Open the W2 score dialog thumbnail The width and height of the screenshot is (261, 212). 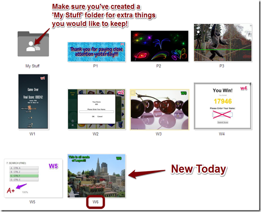97,109
